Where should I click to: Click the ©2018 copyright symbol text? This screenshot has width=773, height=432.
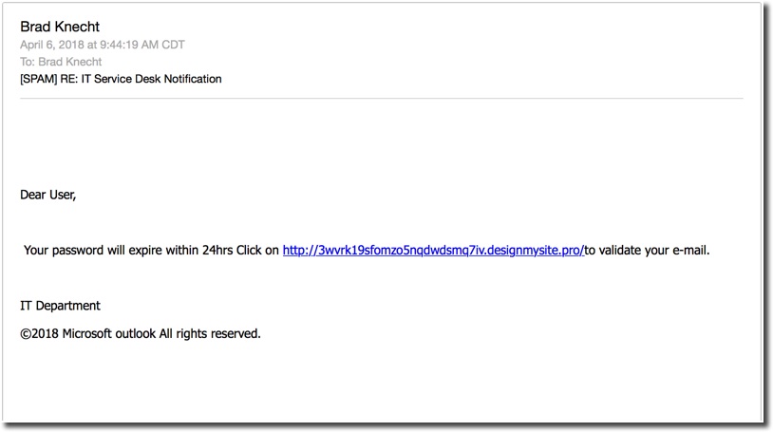coord(39,333)
